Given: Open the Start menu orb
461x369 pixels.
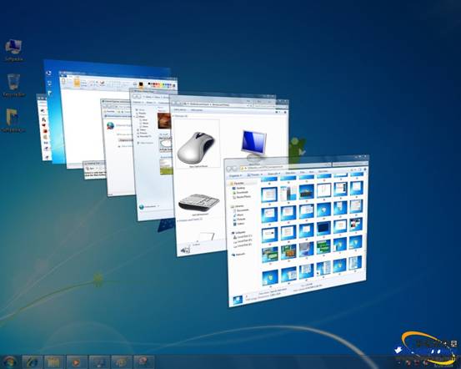Looking at the screenshot, I should 9,362.
